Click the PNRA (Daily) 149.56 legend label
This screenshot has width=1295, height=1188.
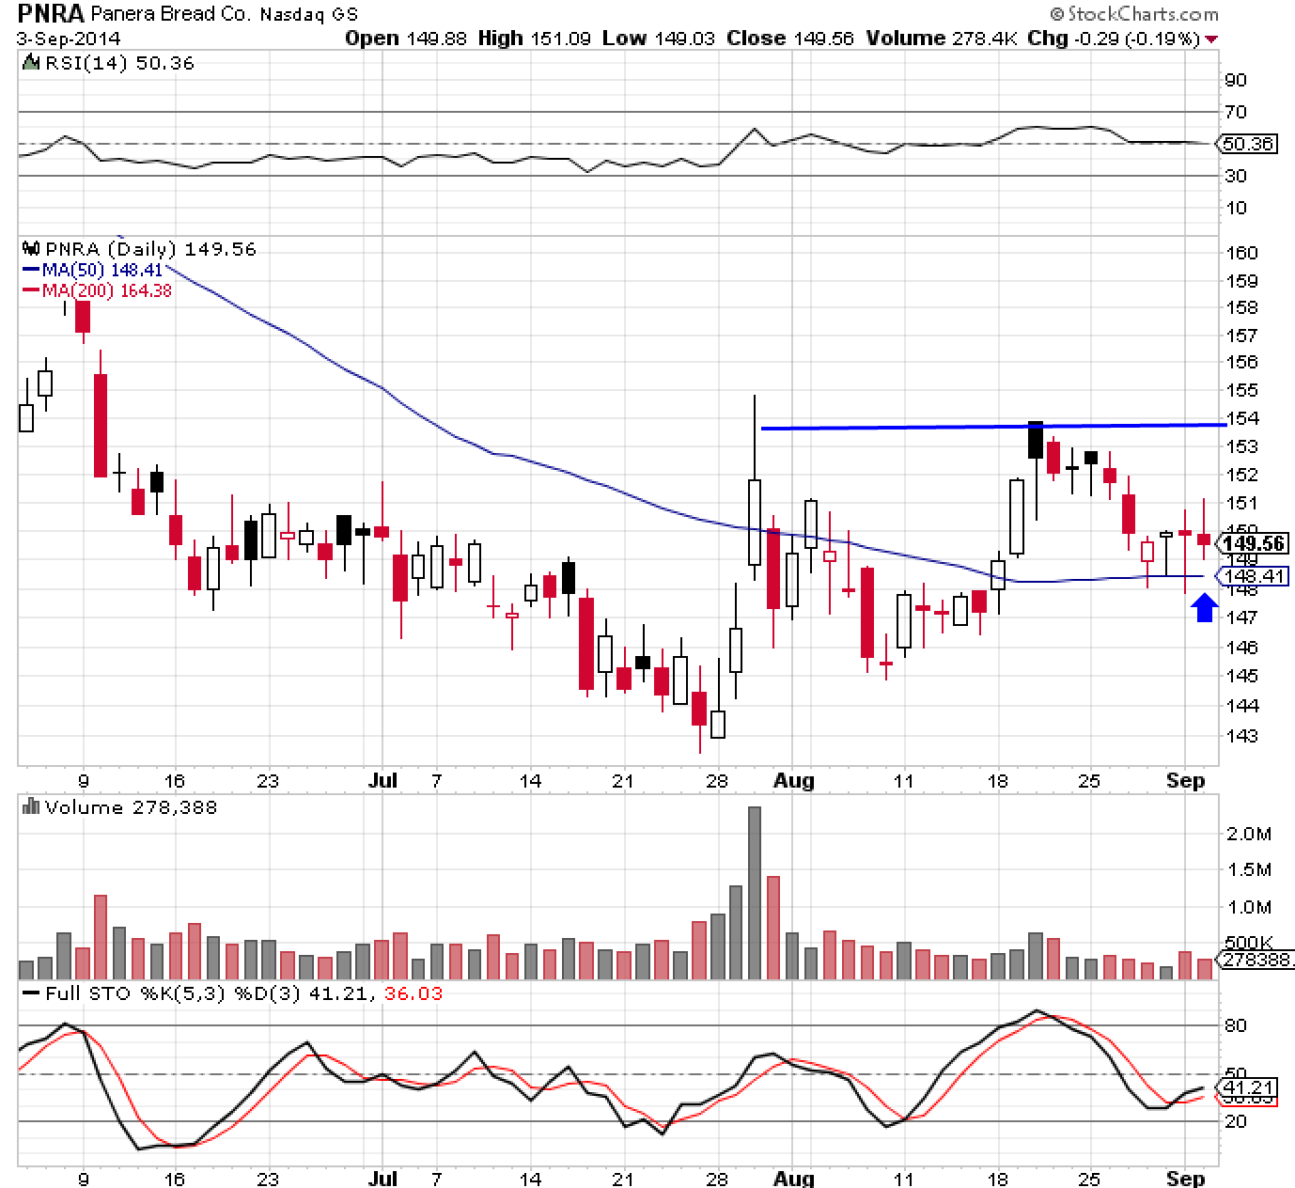click(x=149, y=249)
